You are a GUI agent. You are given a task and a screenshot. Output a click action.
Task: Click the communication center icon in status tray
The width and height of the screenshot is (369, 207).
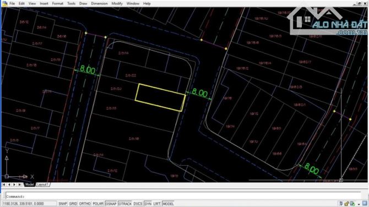[x=341, y=204]
